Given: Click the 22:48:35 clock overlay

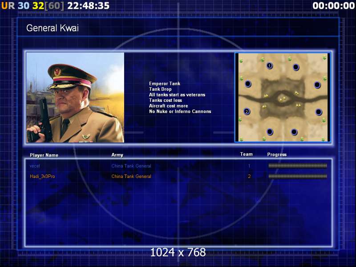Looking at the screenshot, I should (x=89, y=6).
